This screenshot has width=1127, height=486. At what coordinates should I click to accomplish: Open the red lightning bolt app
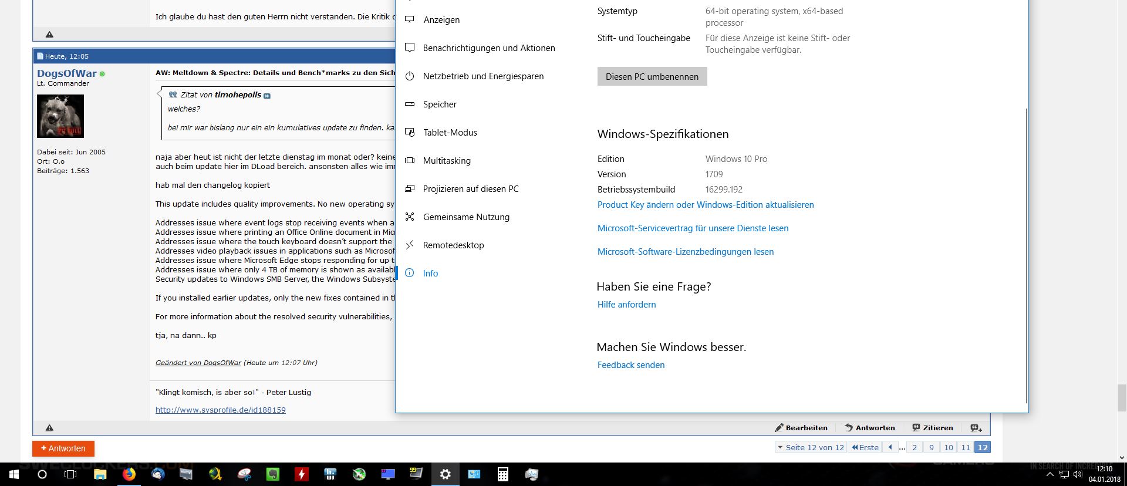coord(301,474)
